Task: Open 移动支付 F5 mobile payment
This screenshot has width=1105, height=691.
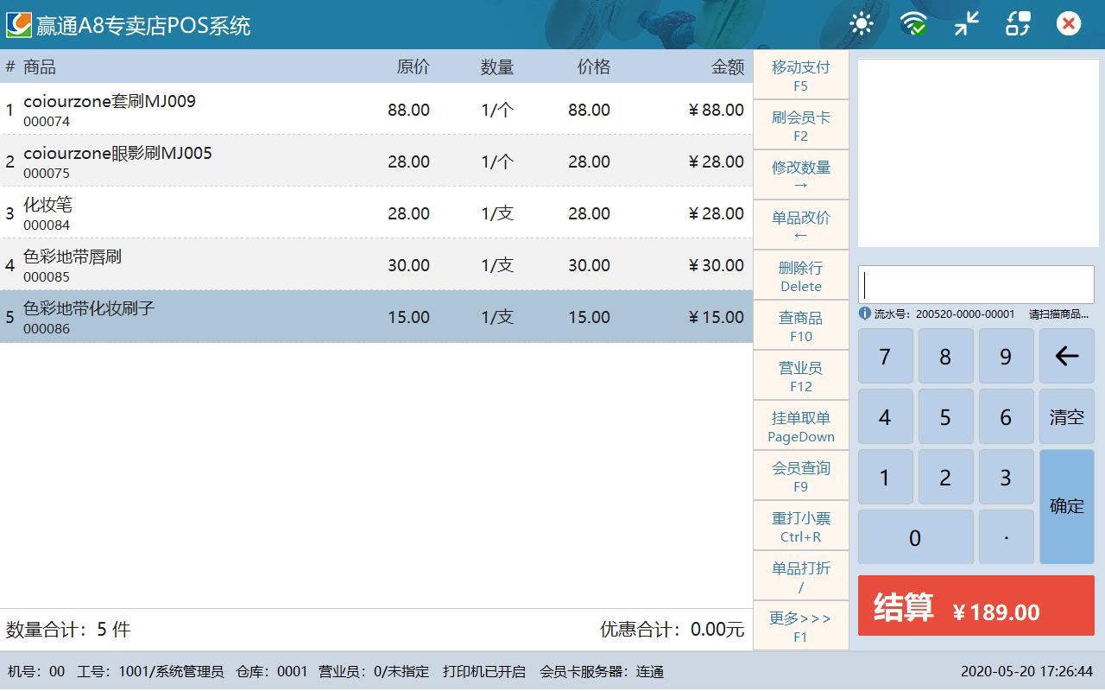Action: (x=800, y=75)
